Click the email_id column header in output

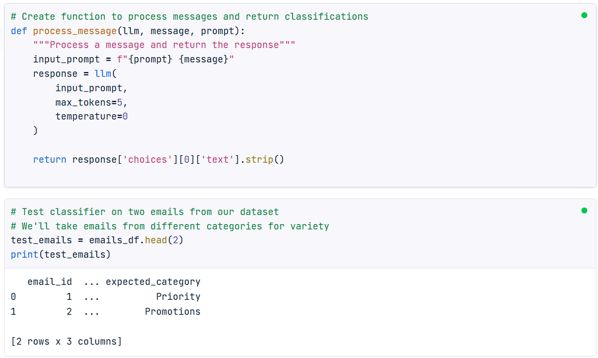click(x=49, y=281)
